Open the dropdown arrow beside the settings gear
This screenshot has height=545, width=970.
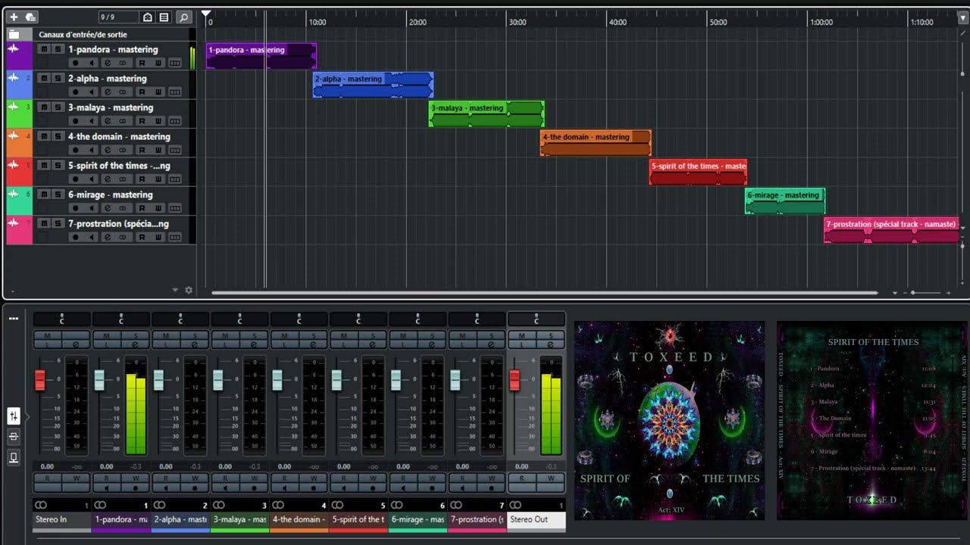click(176, 290)
